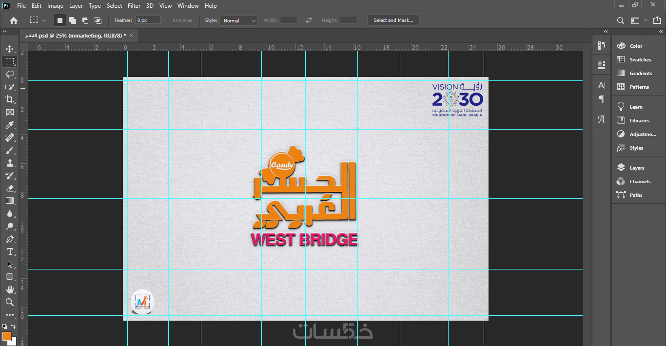Select the Quick Selection tool

click(10, 87)
